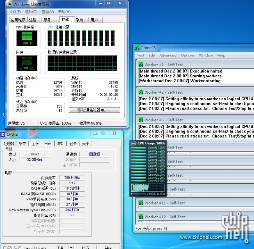Screen dimensions: 254x249
Task: Open Prime95 Advanced menu
Action: (x=168, y=55)
